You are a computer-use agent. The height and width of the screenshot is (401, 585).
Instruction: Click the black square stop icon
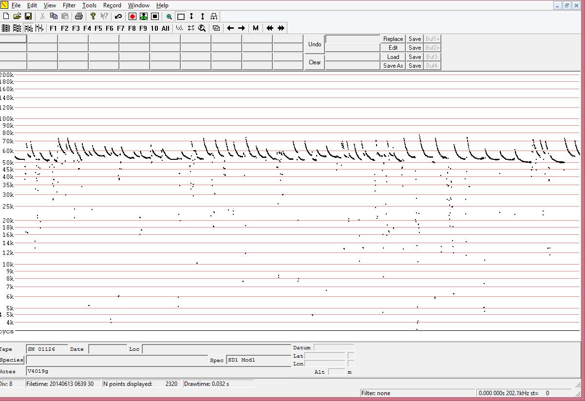pyautogui.click(x=155, y=16)
